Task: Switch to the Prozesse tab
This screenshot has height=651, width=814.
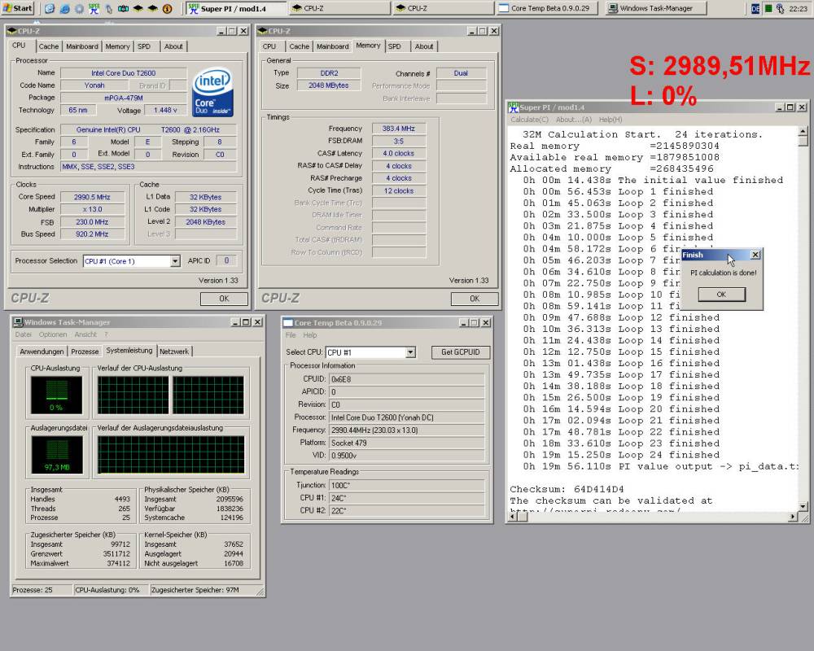Action: [85, 352]
